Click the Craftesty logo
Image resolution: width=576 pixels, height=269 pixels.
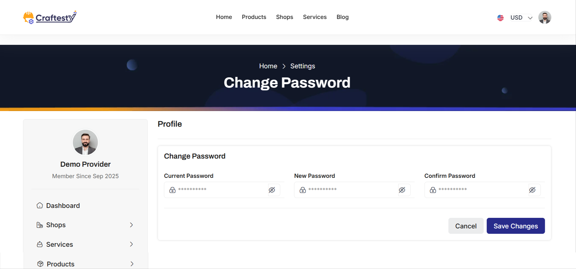50,17
